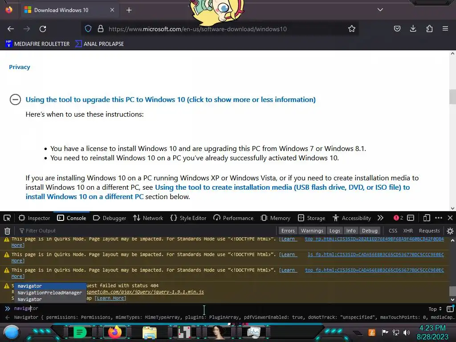Open the MEDIAFIRE ROULETTER bookmark
Viewport: 456px width, 342px height.
click(37, 44)
